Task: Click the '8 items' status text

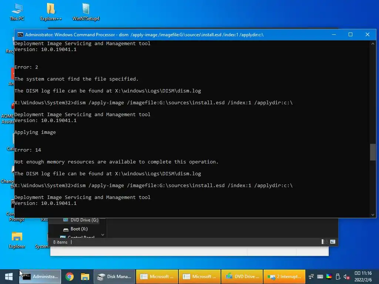Action: 60,242
